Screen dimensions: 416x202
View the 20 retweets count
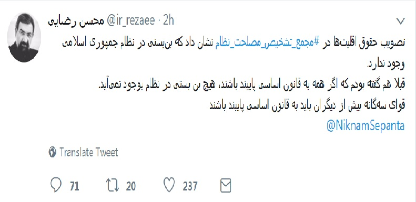131,186
